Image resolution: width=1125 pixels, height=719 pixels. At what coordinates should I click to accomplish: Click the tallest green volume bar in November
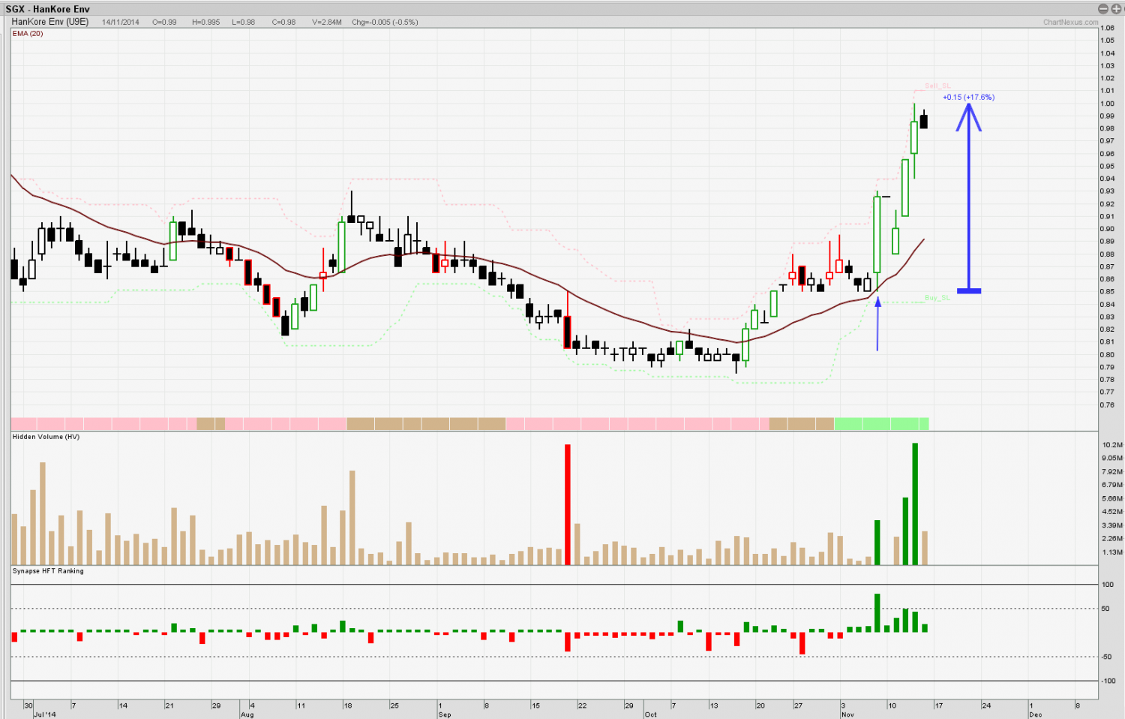pyautogui.click(x=915, y=504)
